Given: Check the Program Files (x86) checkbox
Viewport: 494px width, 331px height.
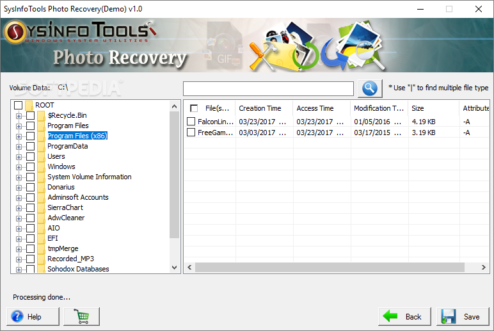Looking at the screenshot, I should click(x=31, y=136).
